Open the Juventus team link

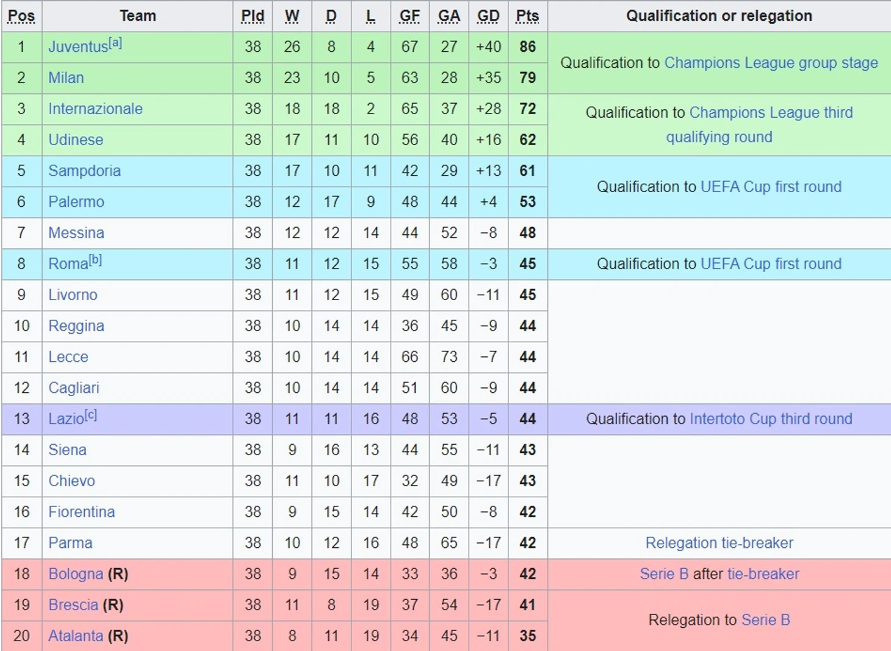click(78, 47)
